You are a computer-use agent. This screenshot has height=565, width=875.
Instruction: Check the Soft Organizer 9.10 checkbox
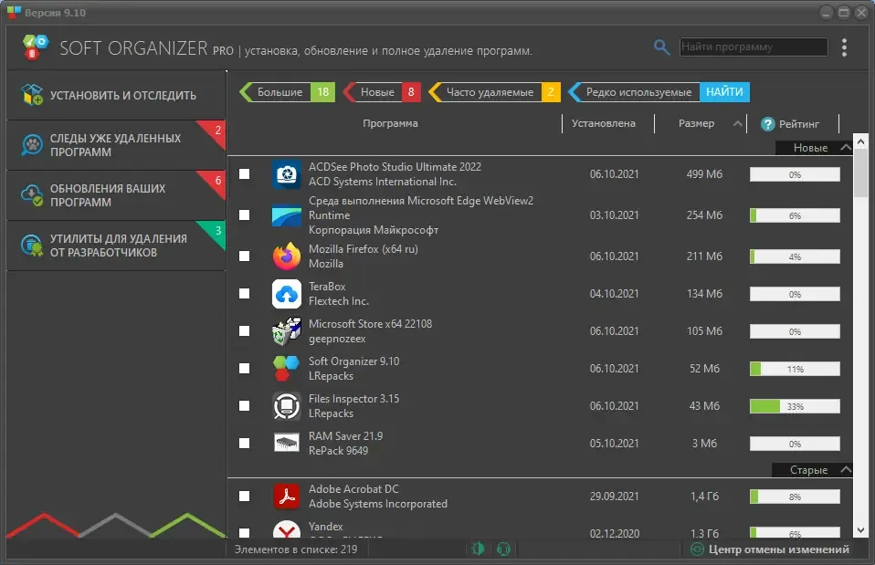click(x=245, y=368)
